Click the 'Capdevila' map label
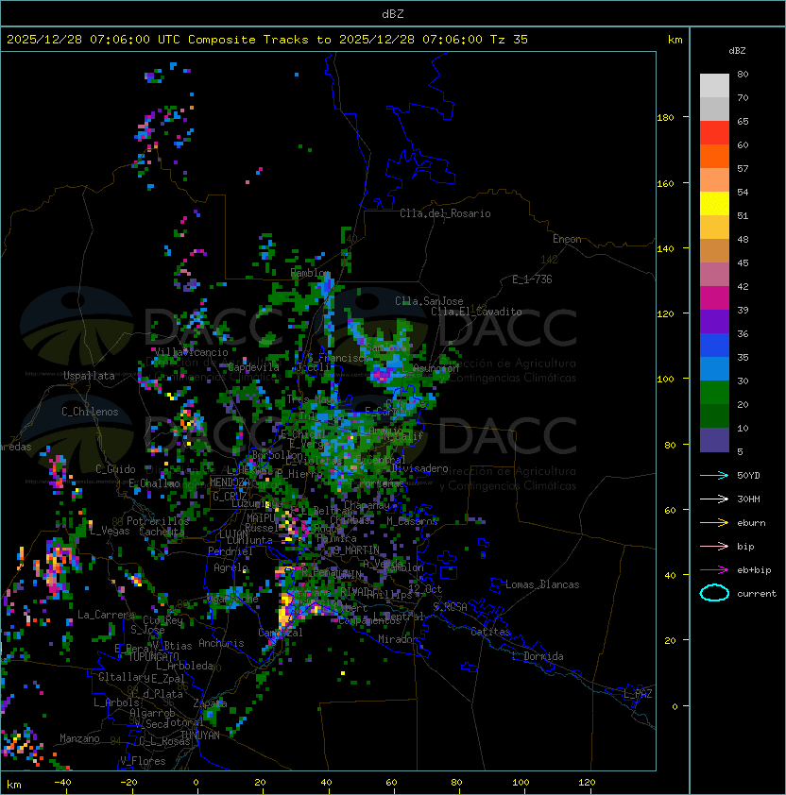This screenshot has width=786, height=795. 253,367
